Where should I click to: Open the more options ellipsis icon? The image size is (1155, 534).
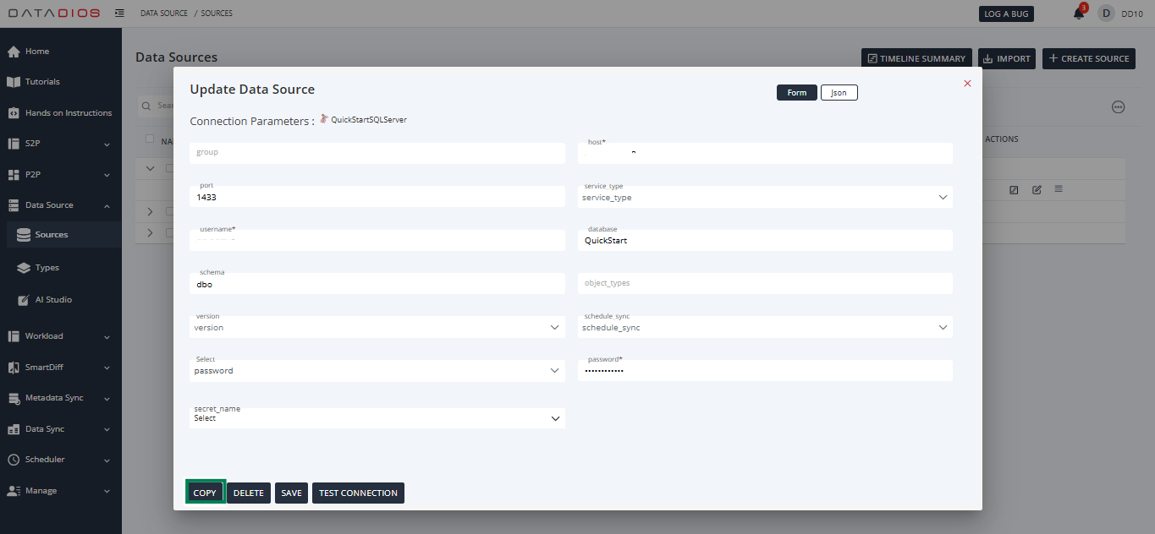click(1118, 106)
